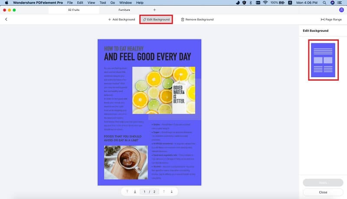347x199 pixels.
Task: Switch to the Furniture tab
Action: pyautogui.click(x=124, y=10)
